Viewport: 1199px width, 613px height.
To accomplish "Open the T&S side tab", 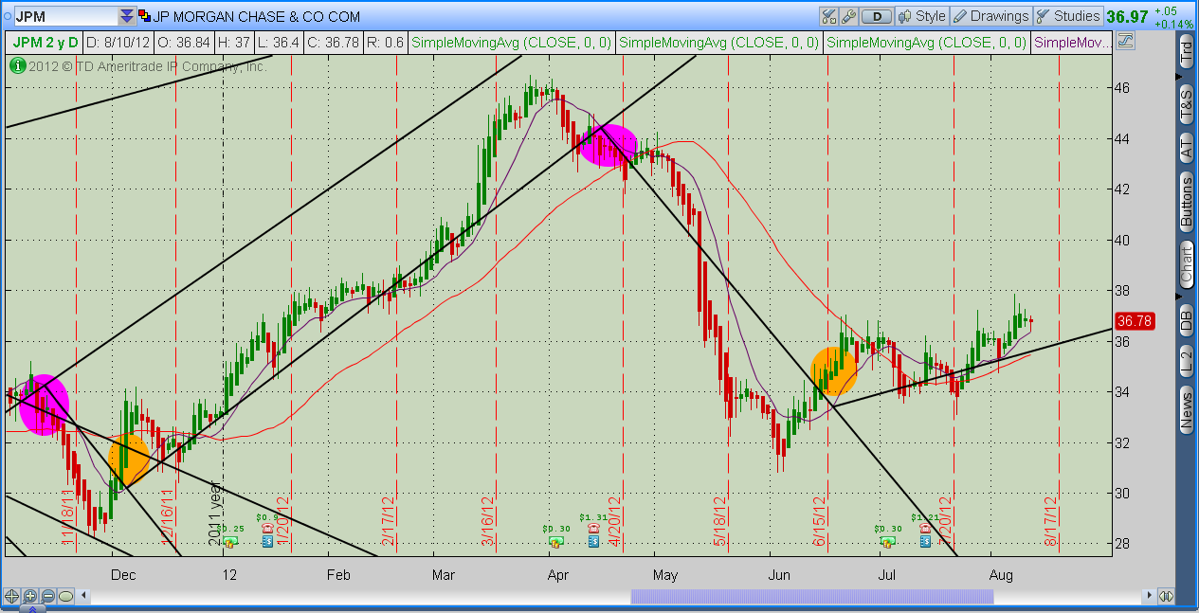I will coord(1186,102).
